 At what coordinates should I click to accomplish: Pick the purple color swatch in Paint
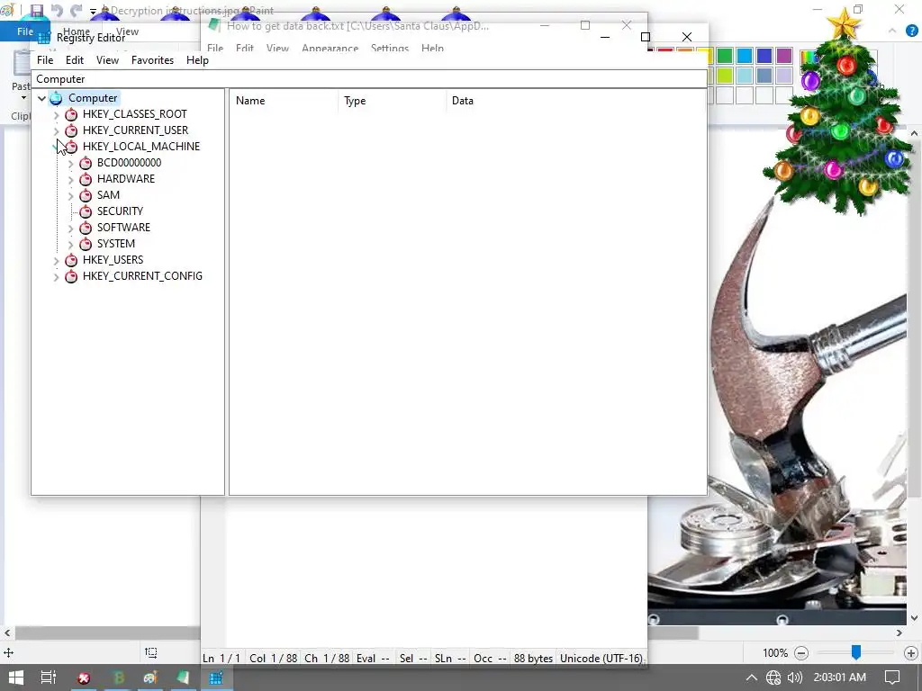click(x=784, y=56)
